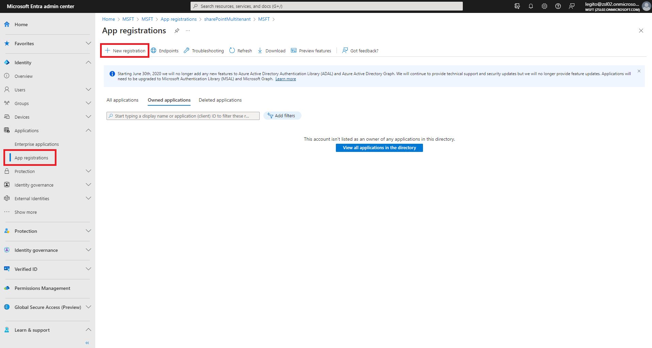Download the applications list
The height and width of the screenshot is (348, 652).
[272, 51]
